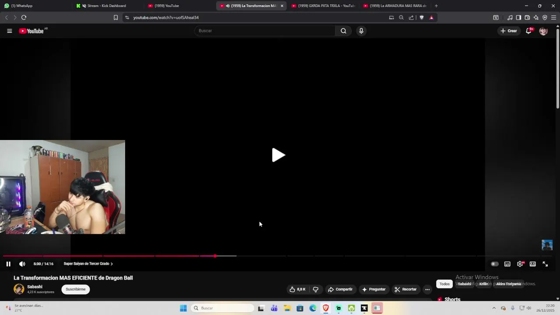Open Brave Rewards triangle icon
The image size is (560, 315).
[431, 17]
